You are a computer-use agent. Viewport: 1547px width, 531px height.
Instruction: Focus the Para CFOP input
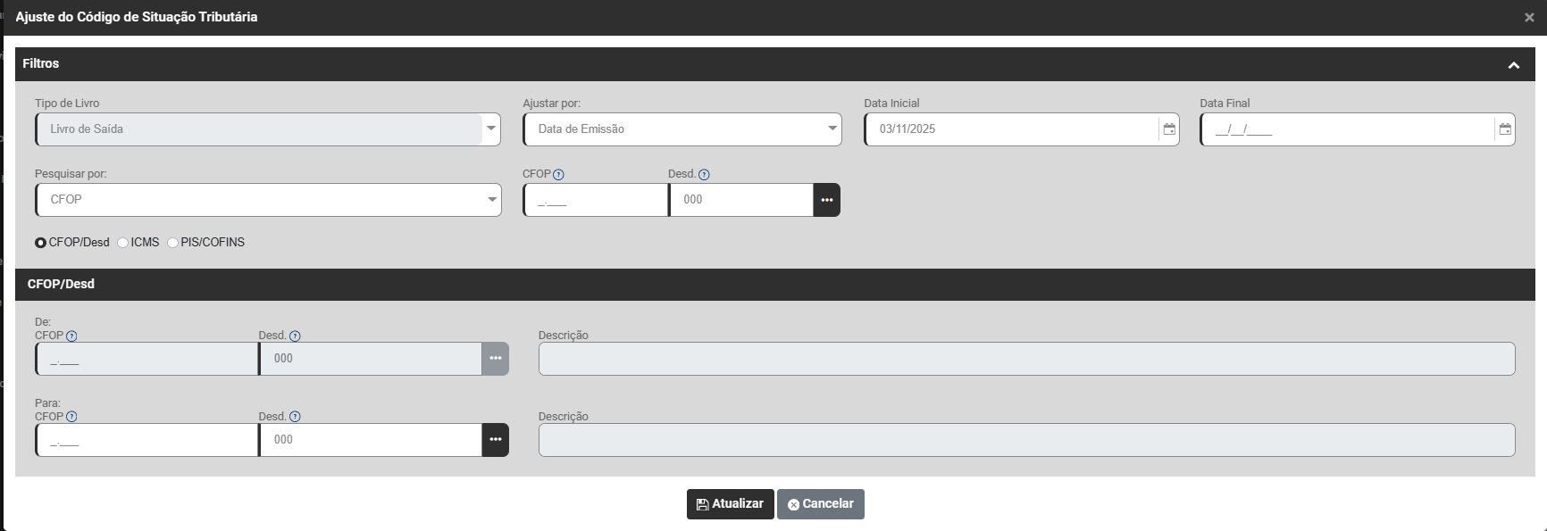[x=147, y=440]
